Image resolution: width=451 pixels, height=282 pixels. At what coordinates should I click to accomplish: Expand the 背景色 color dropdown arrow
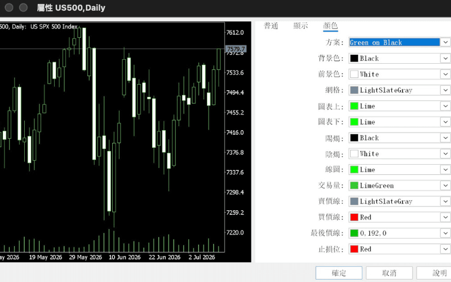pyautogui.click(x=445, y=59)
